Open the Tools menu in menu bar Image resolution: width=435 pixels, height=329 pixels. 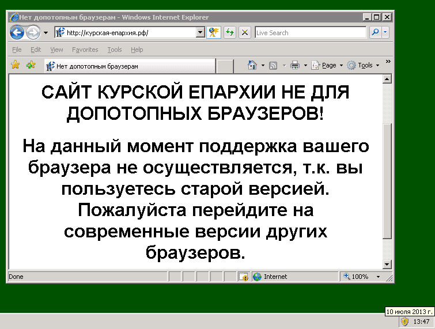pos(115,50)
